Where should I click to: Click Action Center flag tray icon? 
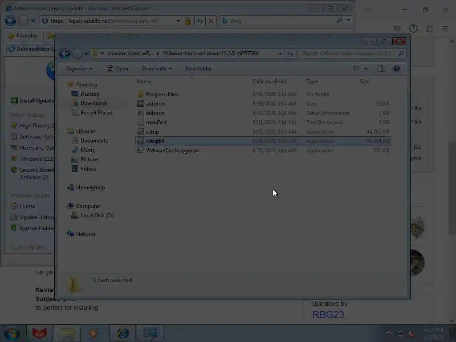[x=389, y=333]
